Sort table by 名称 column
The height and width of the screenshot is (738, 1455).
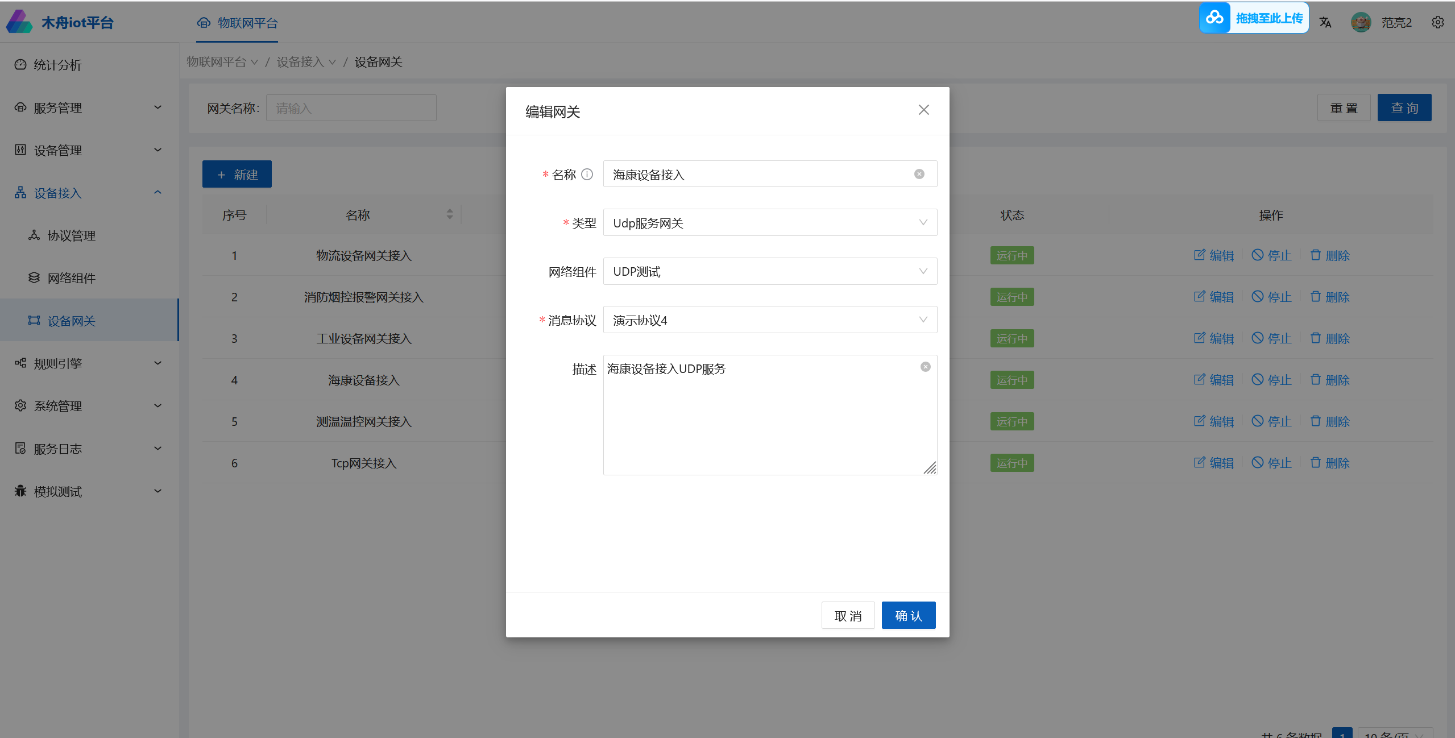point(449,214)
